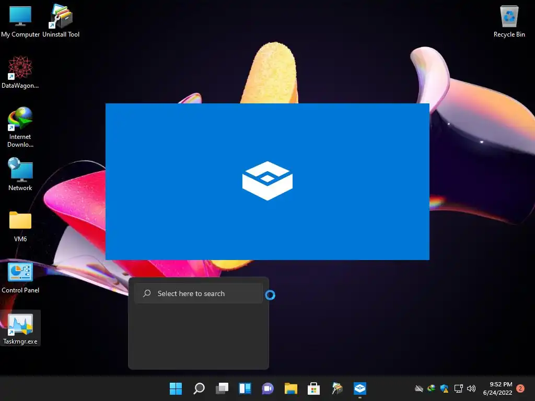Screen dimensions: 535x401
Task: Select the Taskmgr.exe shortcut
Action: click(x=20, y=328)
